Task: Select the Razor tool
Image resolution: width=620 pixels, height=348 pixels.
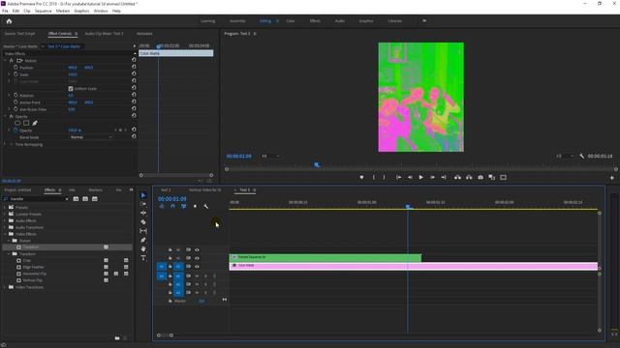Action: click(143, 222)
